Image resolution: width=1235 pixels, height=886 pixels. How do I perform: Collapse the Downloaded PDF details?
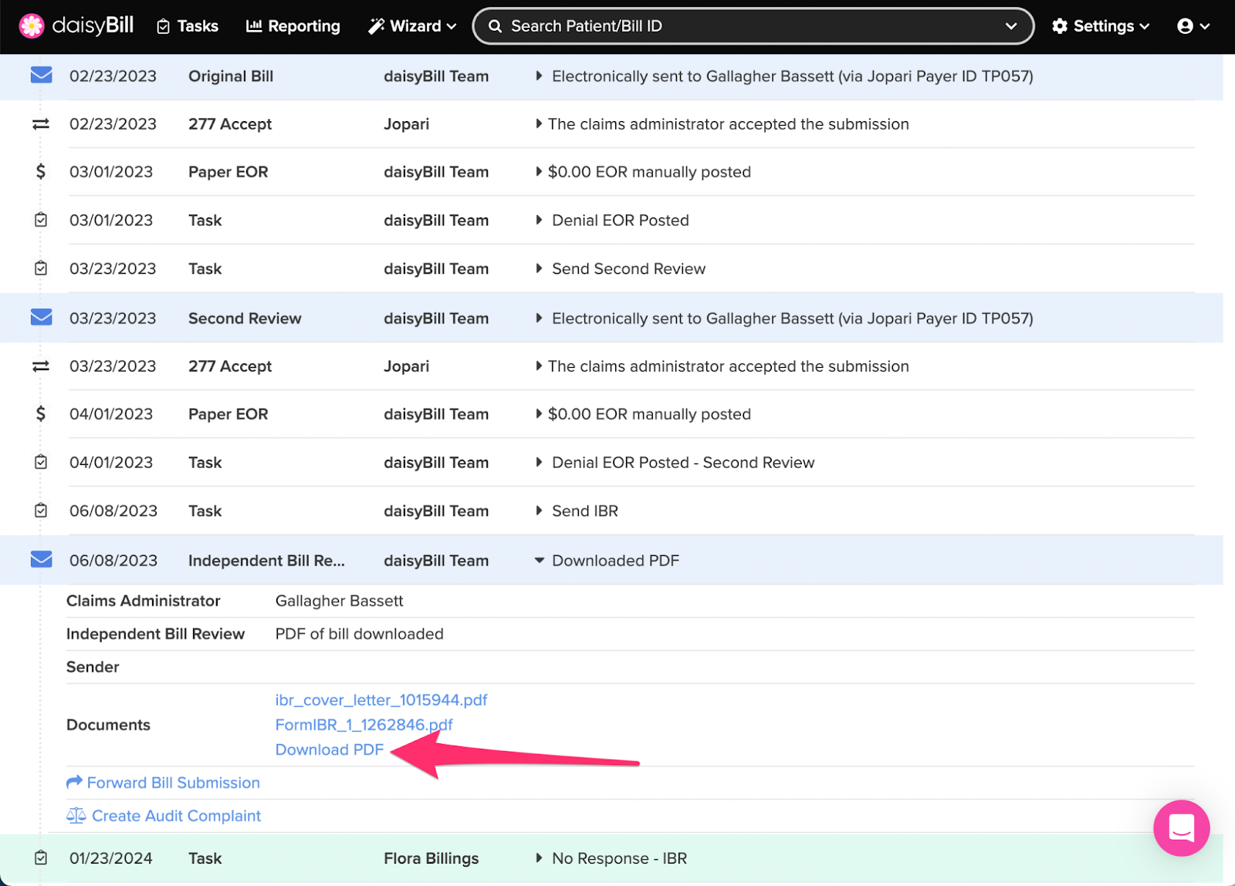click(539, 561)
